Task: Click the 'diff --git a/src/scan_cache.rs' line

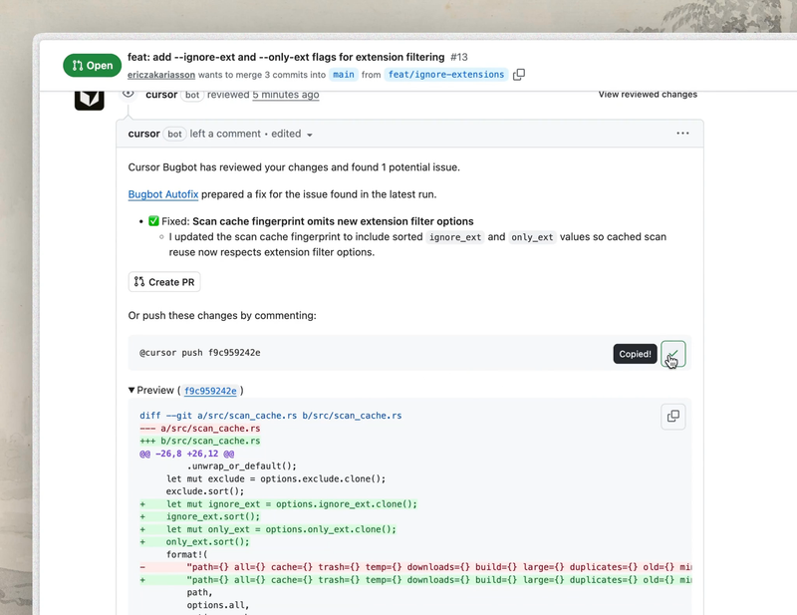Action: coord(270,416)
